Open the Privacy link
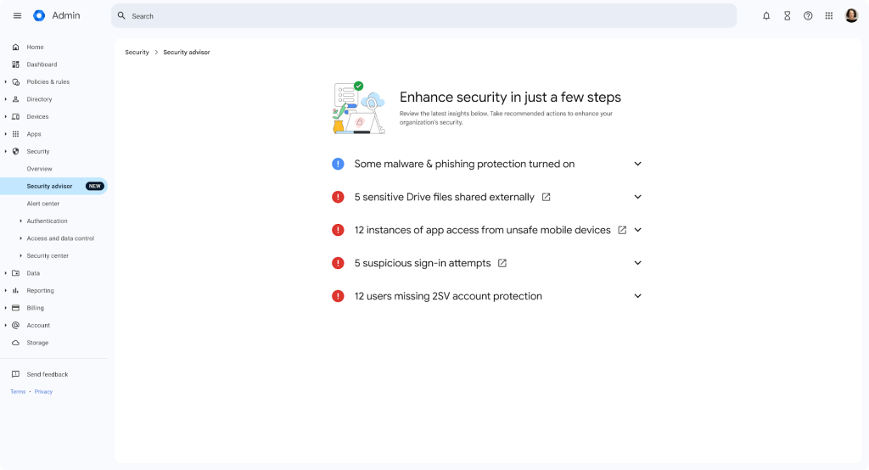Image resolution: width=869 pixels, height=470 pixels. coord(43,392)
